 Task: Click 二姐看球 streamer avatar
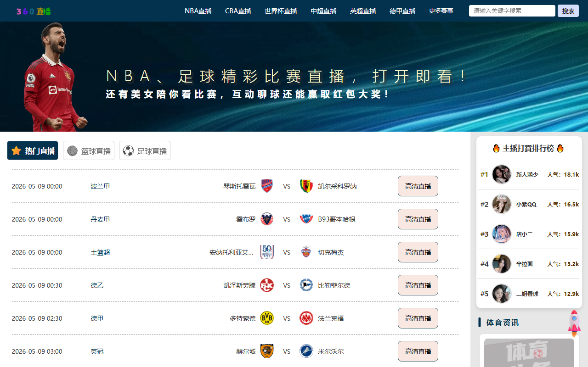pos(502,294)
